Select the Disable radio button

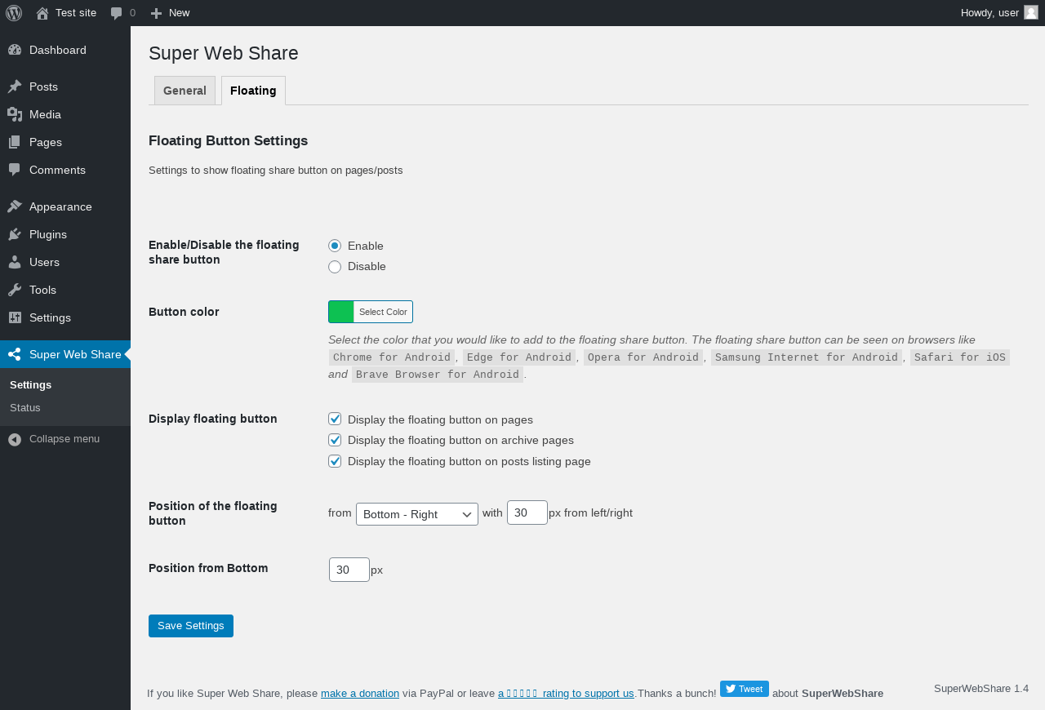[335, 267]
